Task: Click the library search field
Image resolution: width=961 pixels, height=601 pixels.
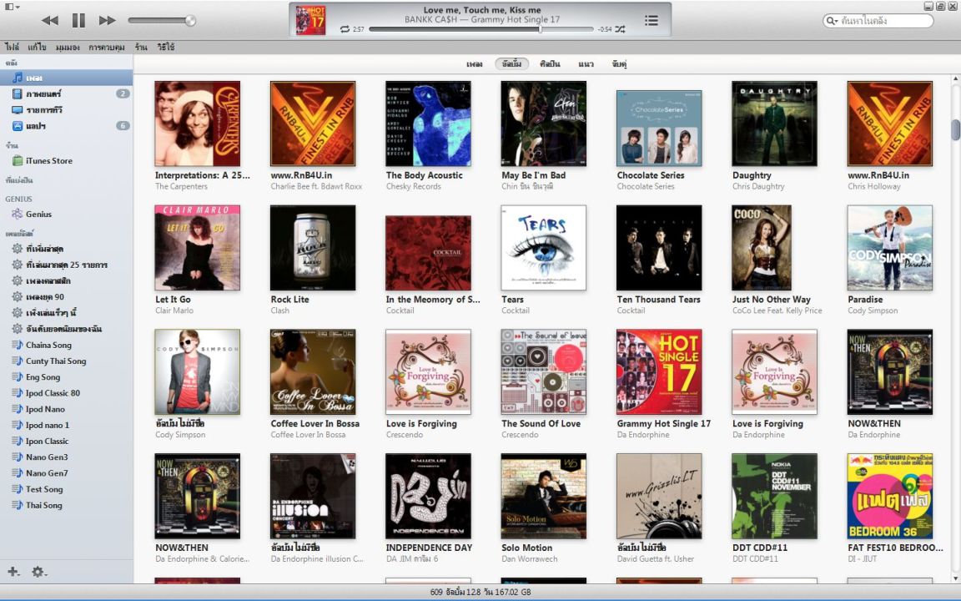Action: pos(878,21)
